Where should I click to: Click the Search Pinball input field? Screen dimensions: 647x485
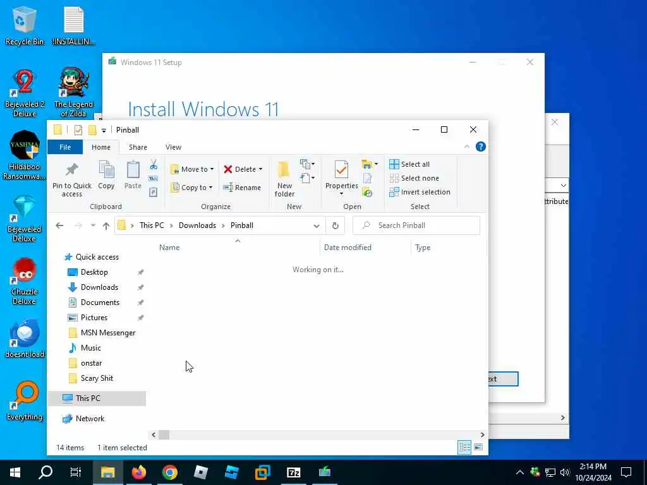click(x=416, y=225)
